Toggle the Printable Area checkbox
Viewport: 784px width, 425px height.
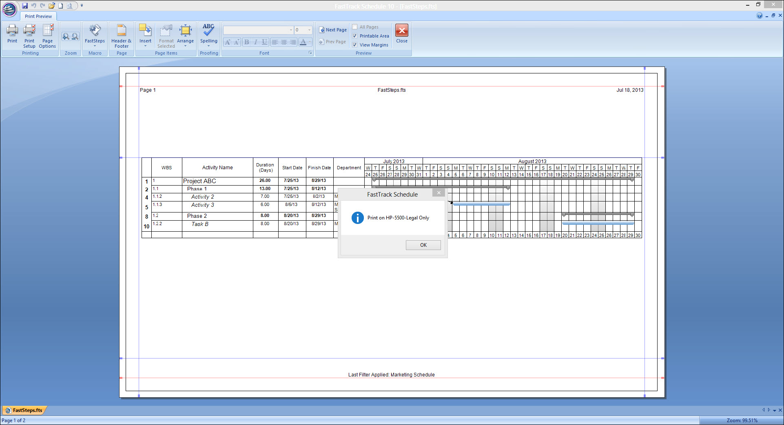tap(355, 36)
